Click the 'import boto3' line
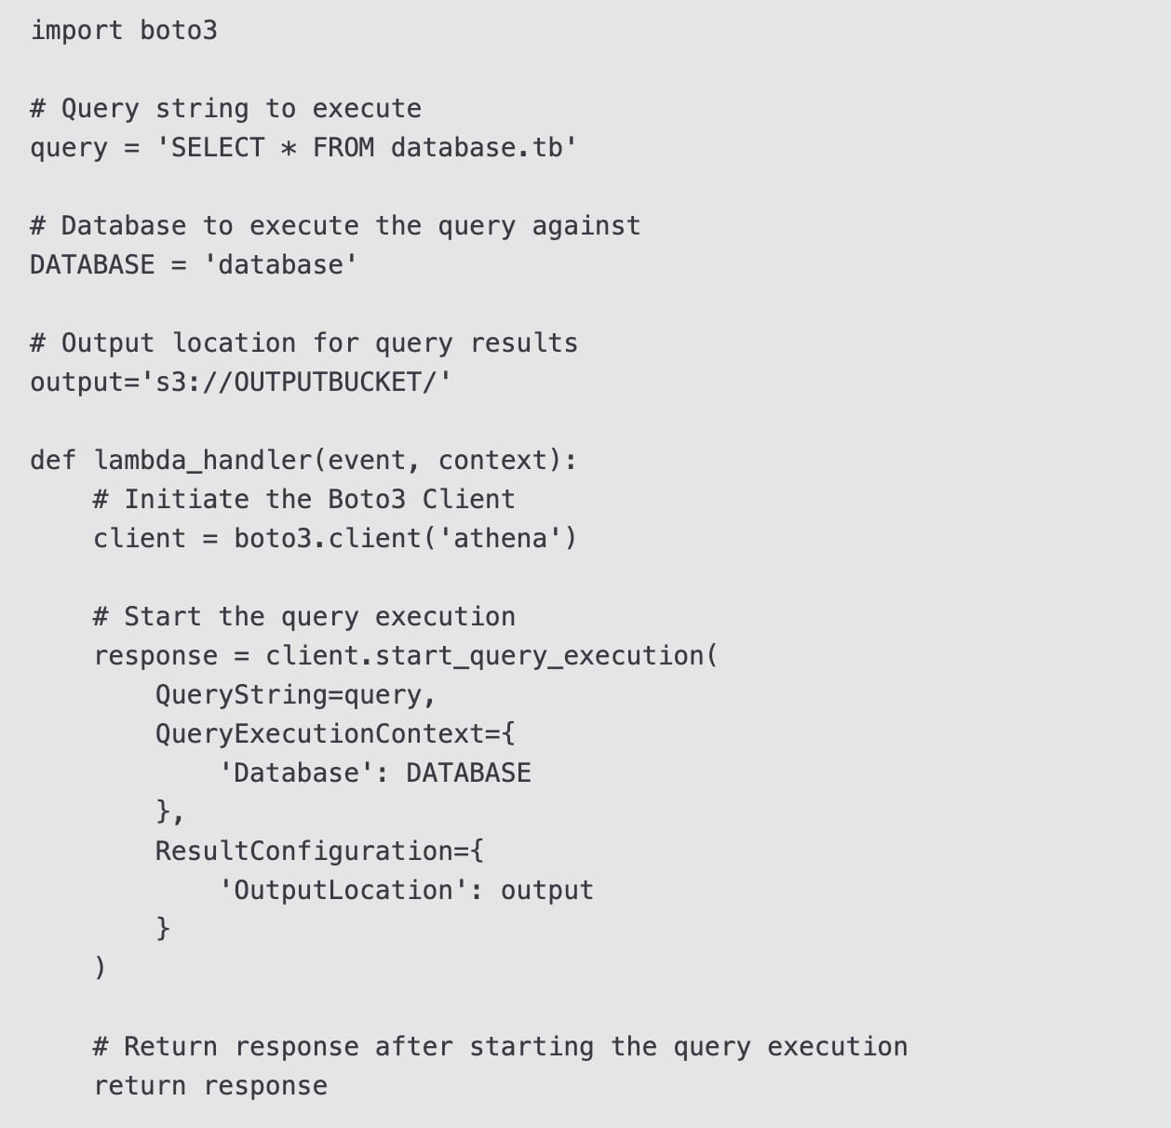1171x1128 pixels. 124,31
